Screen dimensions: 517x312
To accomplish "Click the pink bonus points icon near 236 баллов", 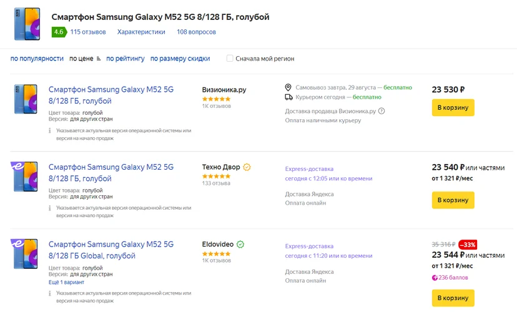I will 435,278.
